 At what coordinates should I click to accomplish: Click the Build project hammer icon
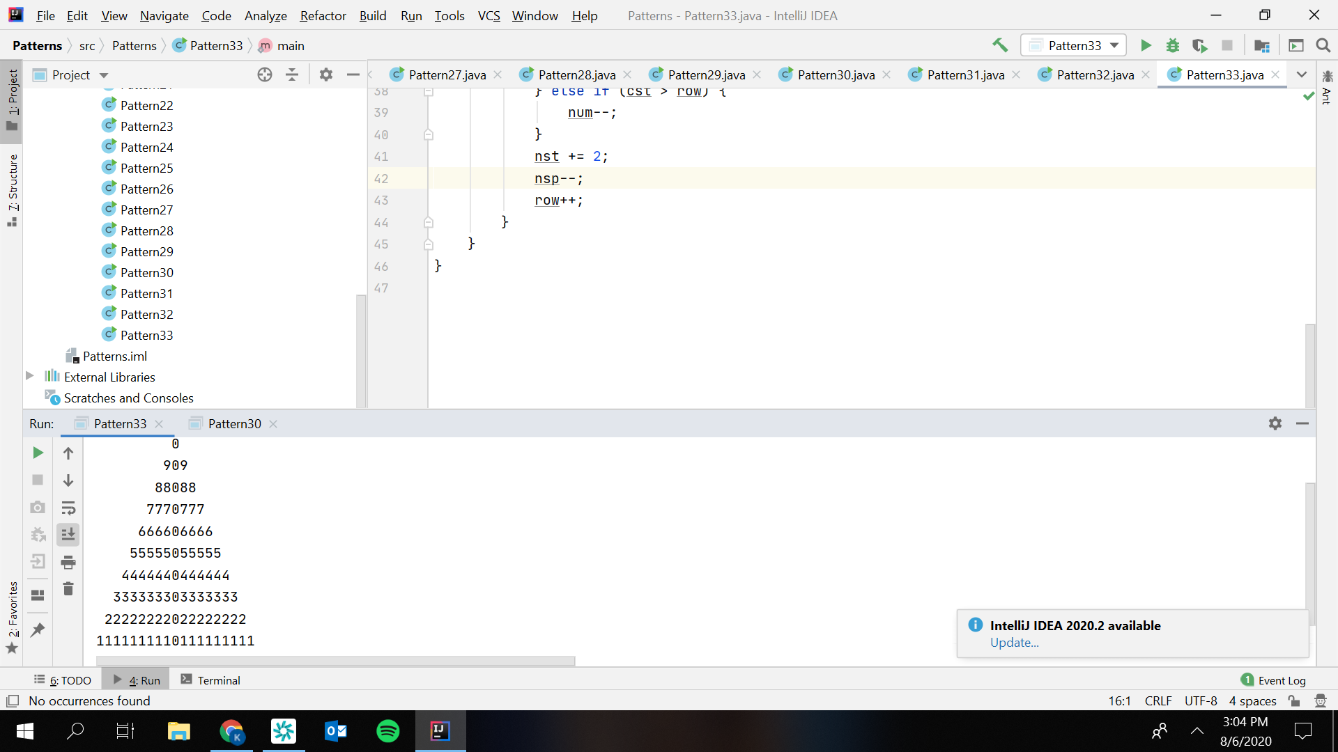click(x=1000, y=45)
